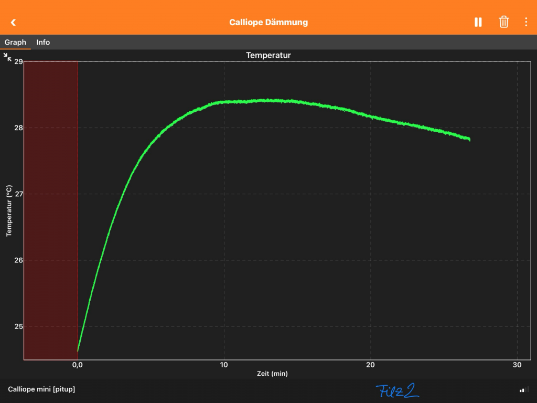The image size is (537, 403).
Task: Click the Temperatur (°C) y-axis label
Action: [9, 210]
